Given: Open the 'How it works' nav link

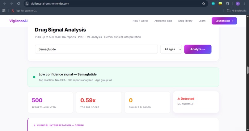Looking at the screenshot, I should coord(140,21).
